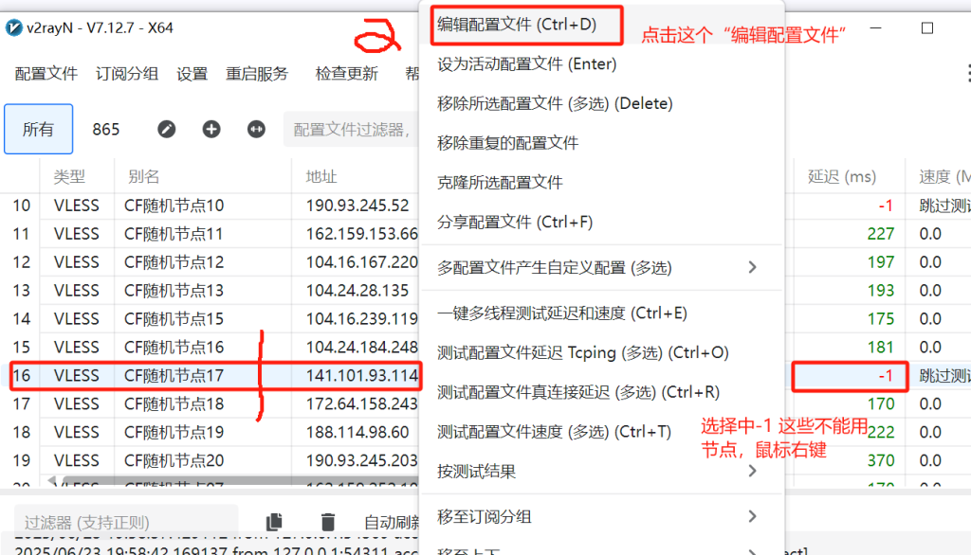The image size is (971, 555).
Task: Select the 所有 subscription group tab
Action: 38,130
